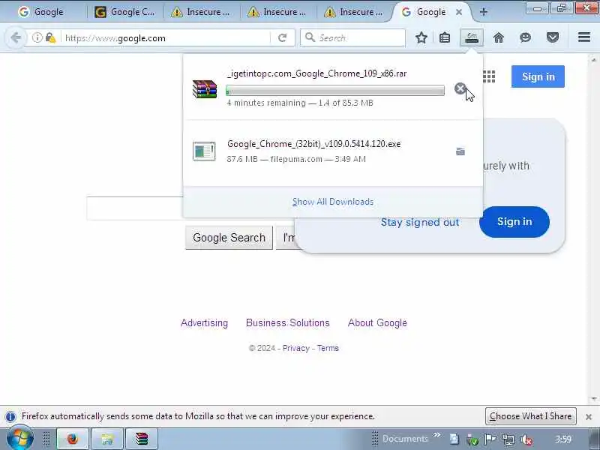Viewport: 600px width, 450px height.
Task: Click the network tray icon
Action: coord(508,439)
